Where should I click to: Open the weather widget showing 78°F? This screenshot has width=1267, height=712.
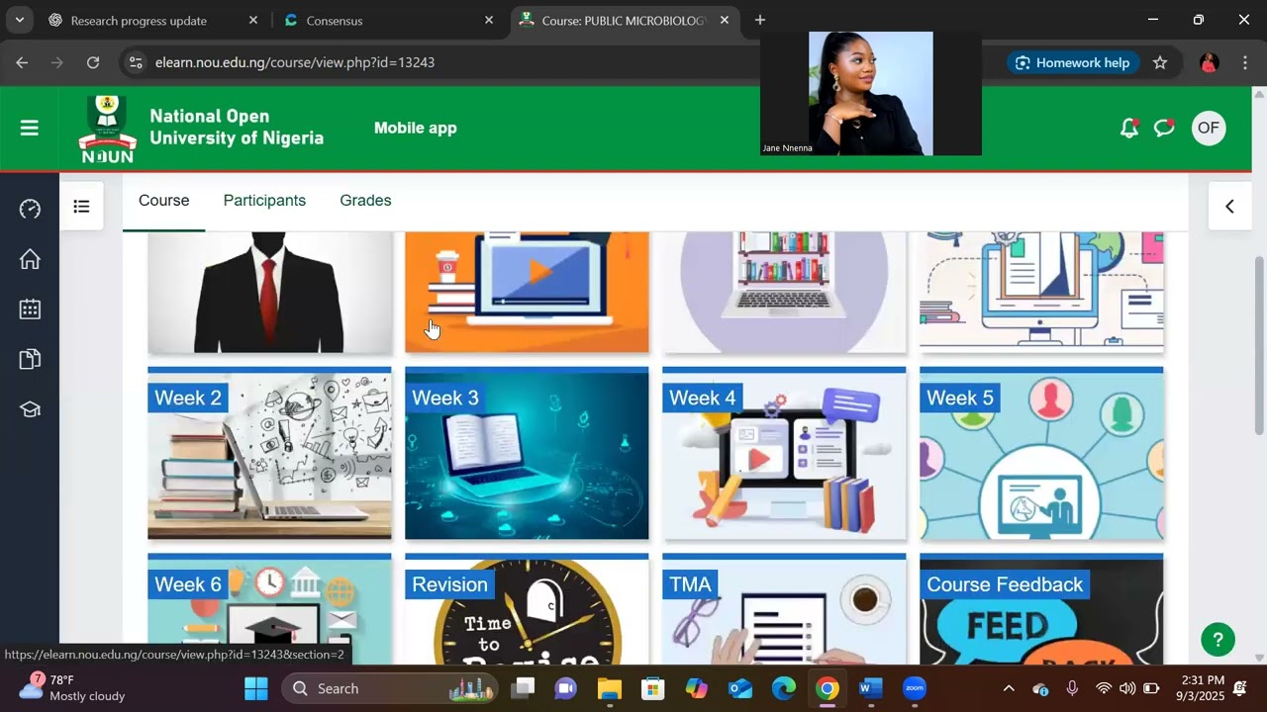click(x=73, y=688)
